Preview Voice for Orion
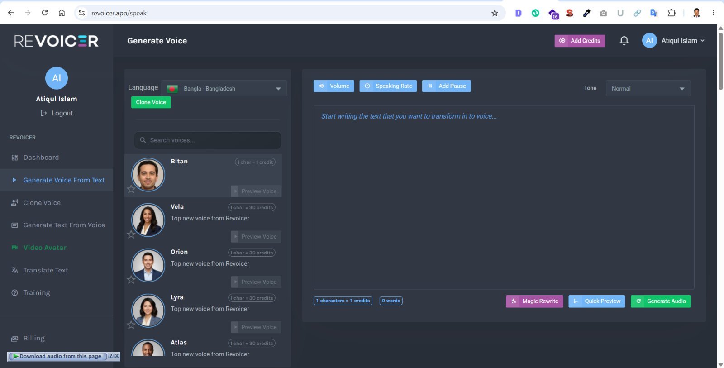Viewport: 724px width, 368px height. tap(256, 282)
